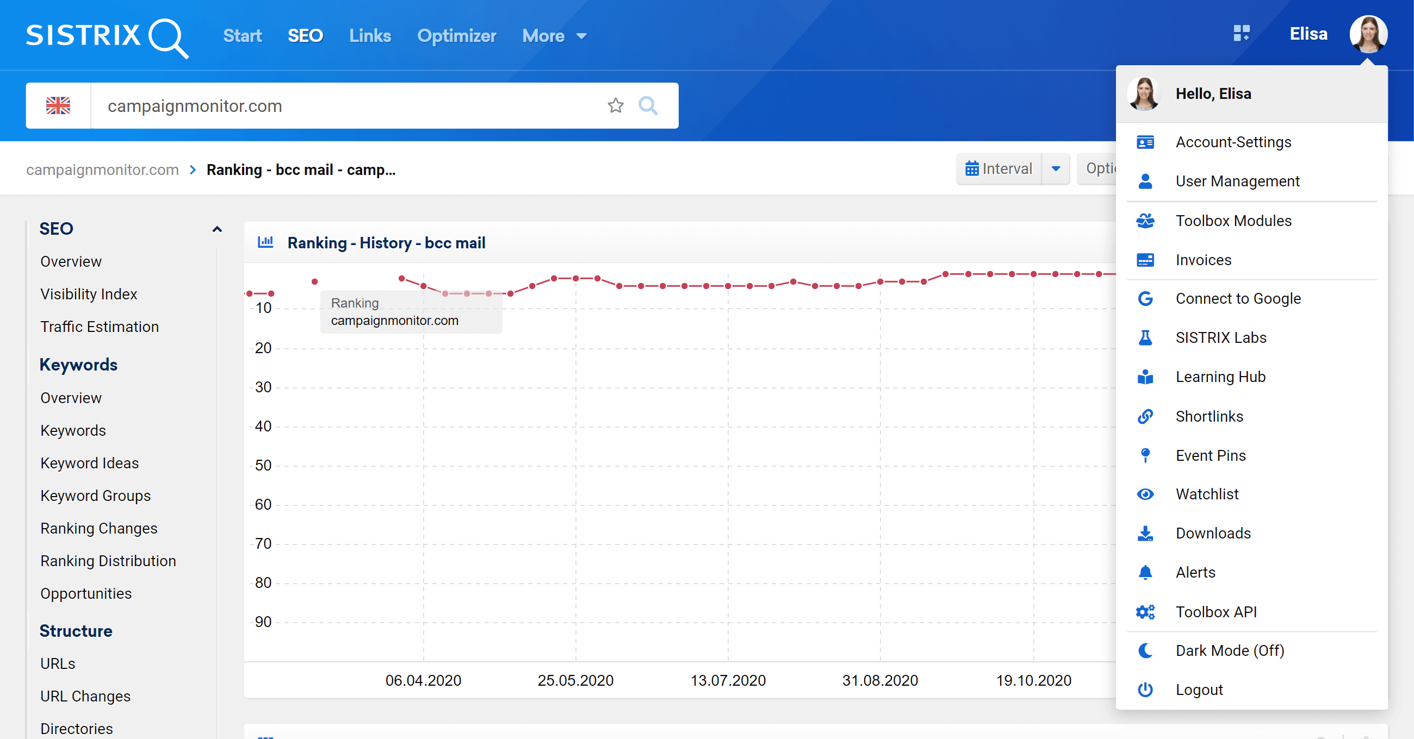Viewport: 1414px width, 739px height.
Task: Click the Dark Mode moon icon
Action: (1145, 650)
